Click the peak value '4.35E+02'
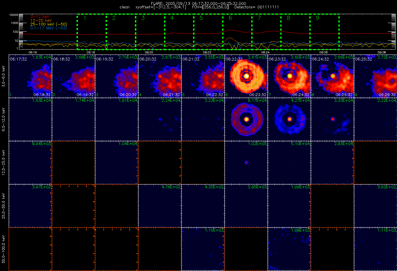397x271 pixels. (214, 187)
